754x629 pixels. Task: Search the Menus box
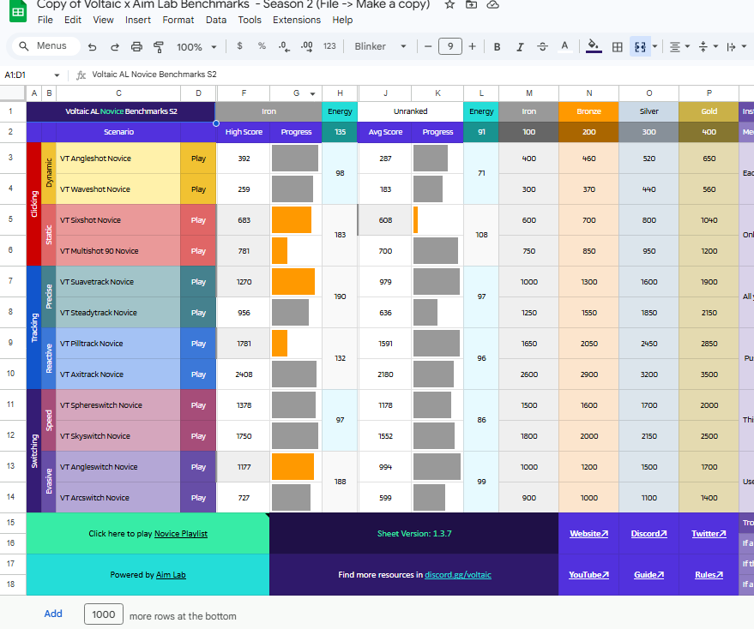[x=46, y=46]
